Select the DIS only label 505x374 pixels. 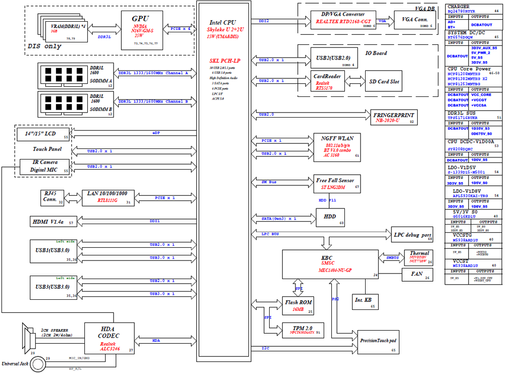(x=44, y=46)
